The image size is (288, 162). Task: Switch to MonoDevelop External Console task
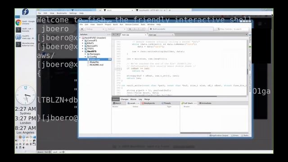(x=25, y=45)
